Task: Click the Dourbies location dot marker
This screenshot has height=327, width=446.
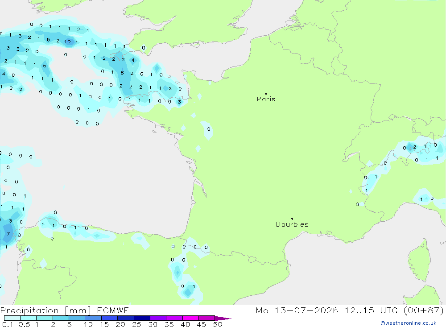Action: click(292, 219)
